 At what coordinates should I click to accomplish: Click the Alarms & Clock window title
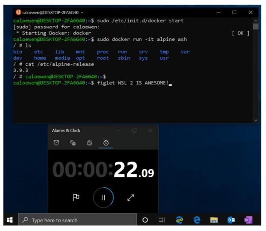tap(66, 130)
